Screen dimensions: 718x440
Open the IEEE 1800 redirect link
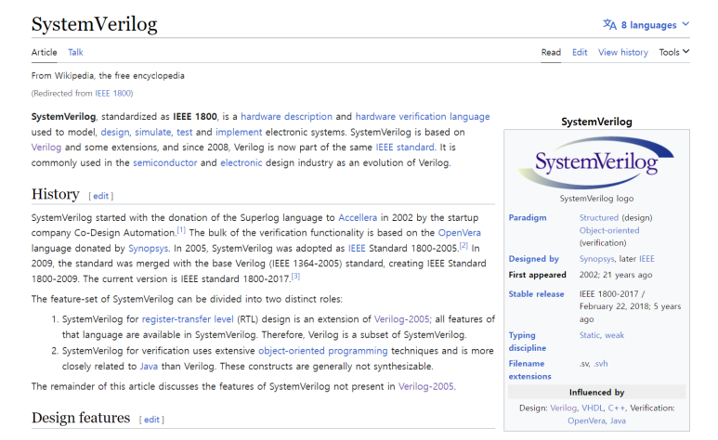pyautogui.click(x=112, y=94)
